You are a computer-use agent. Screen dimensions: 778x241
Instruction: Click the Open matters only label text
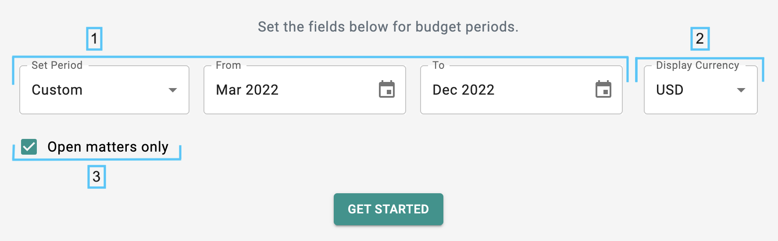tap(108, 147)
